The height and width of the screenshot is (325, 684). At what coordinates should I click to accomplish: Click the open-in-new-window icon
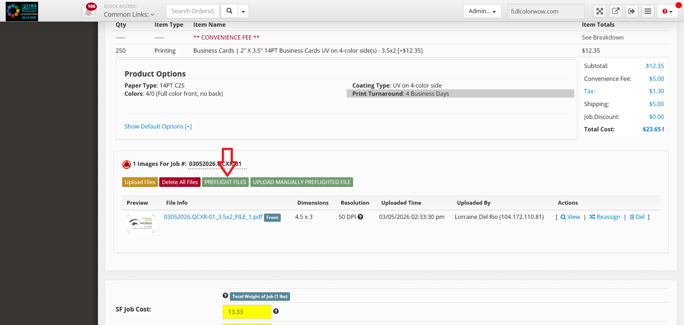coord(615,12)
